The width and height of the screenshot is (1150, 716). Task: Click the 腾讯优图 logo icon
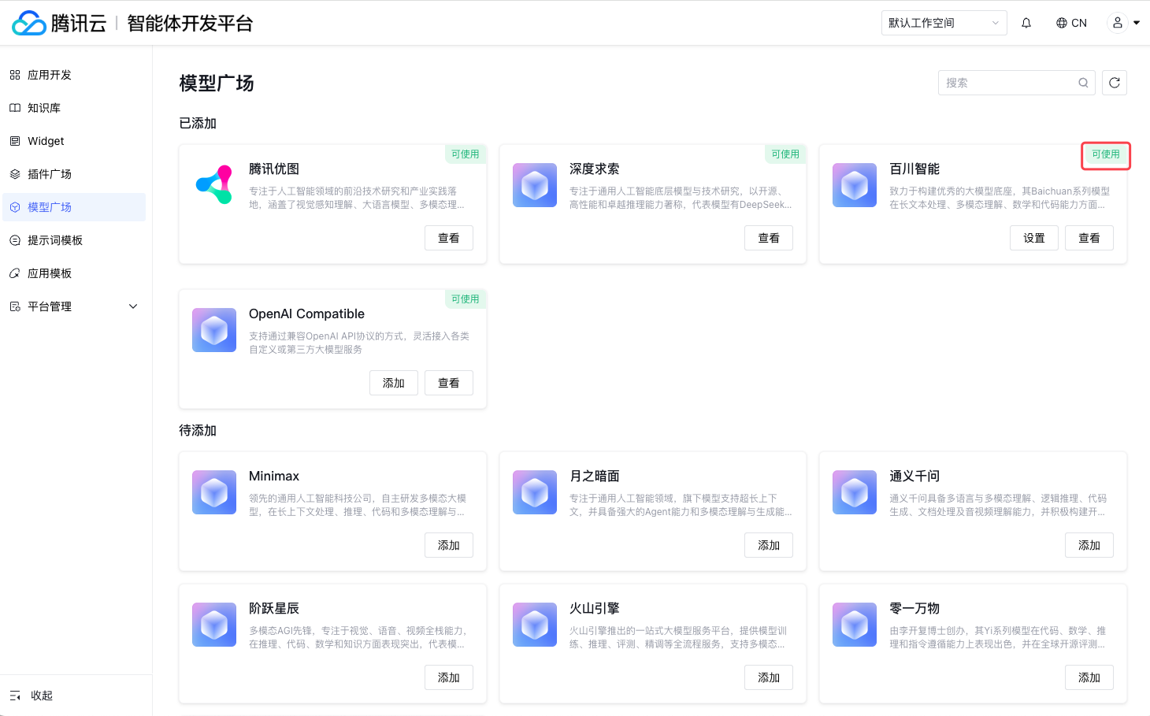[214, 185]
